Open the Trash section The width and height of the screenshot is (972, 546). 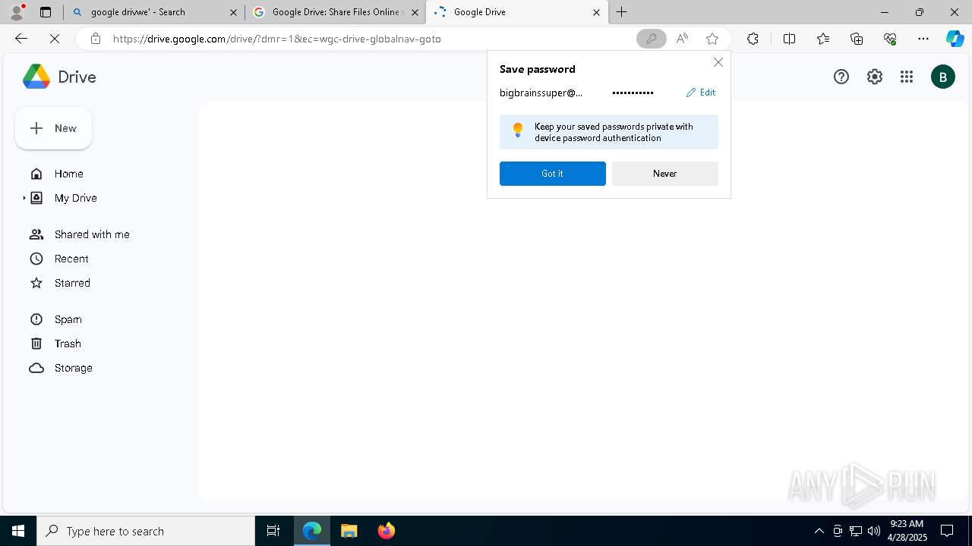pos(68,344)
